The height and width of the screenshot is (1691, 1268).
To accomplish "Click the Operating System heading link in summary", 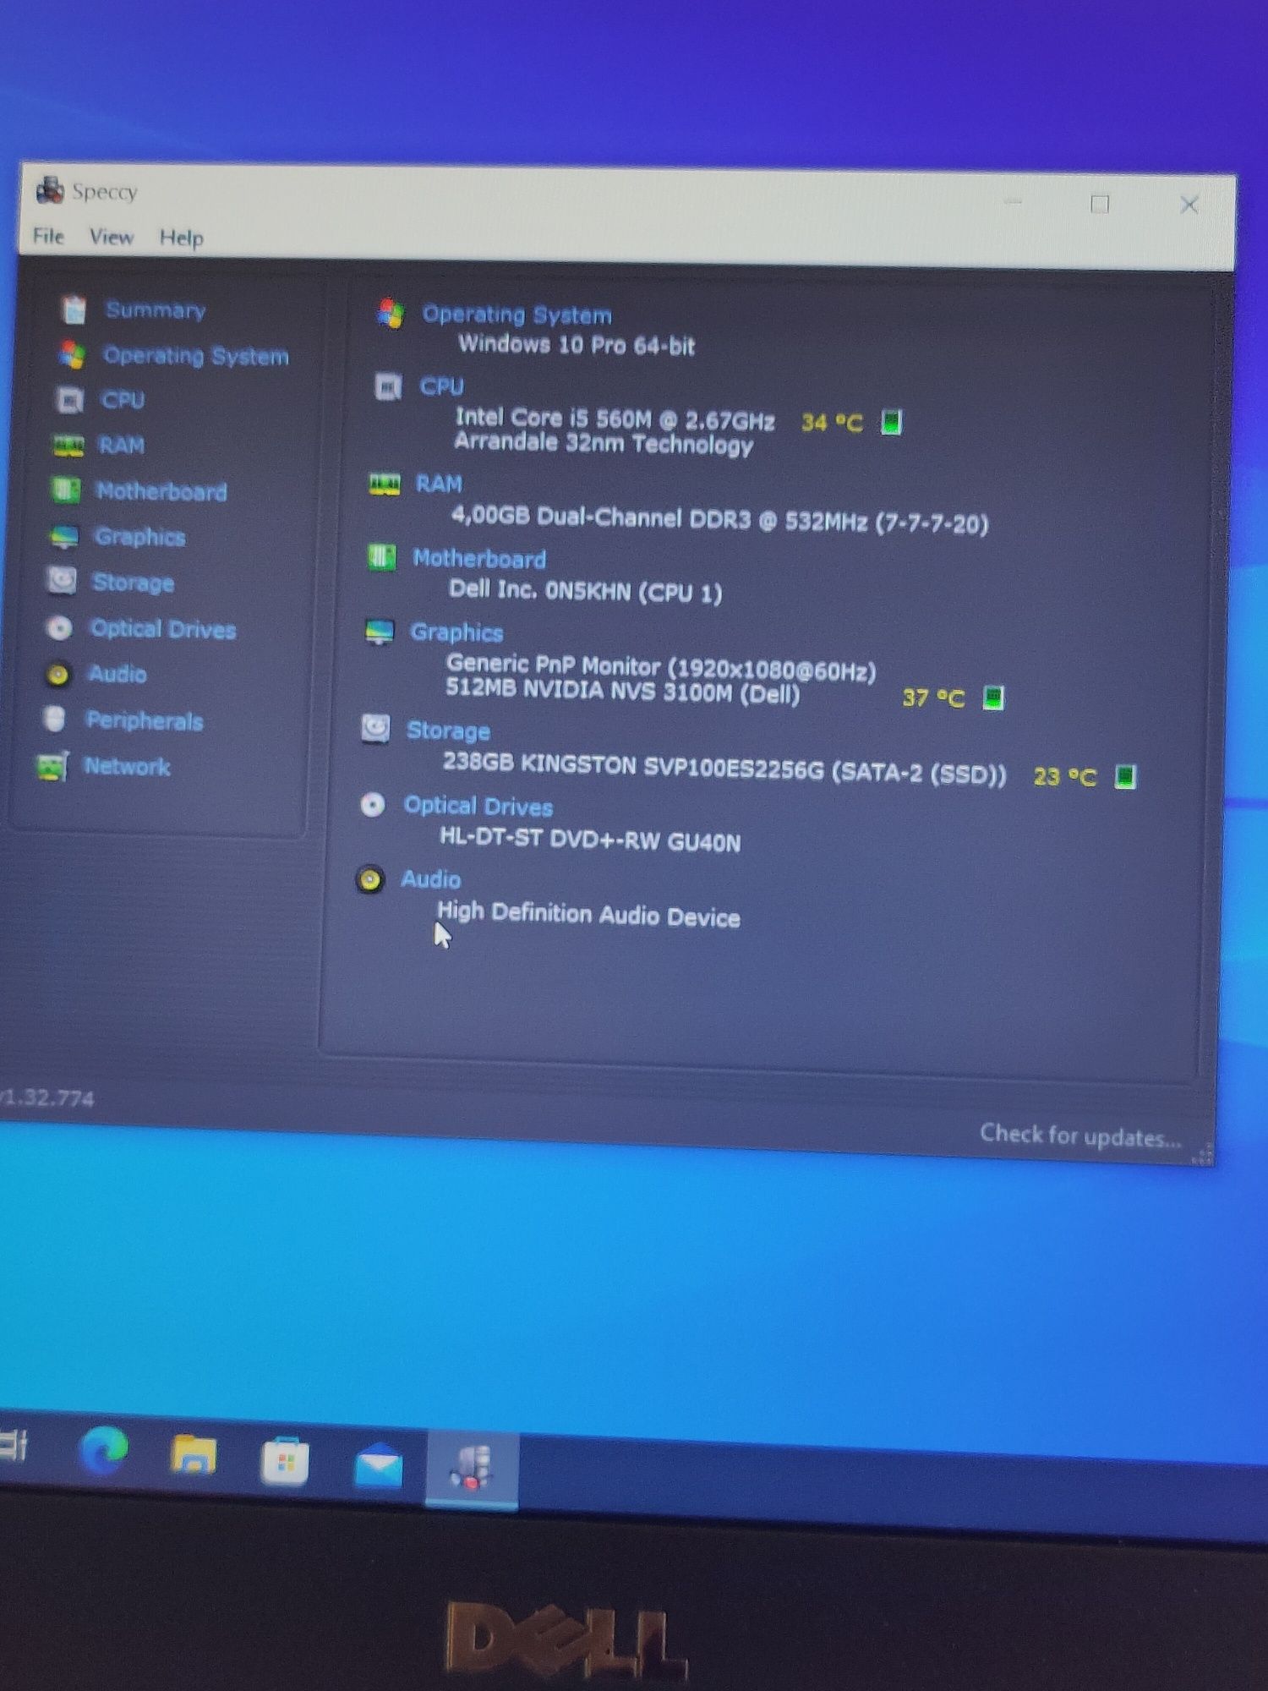I will (x=516, y=315).
